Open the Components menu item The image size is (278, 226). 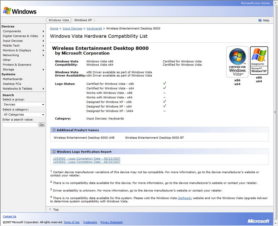pos(12,31)
